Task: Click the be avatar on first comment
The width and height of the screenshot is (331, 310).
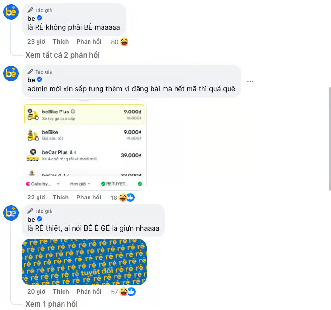Action: click(x=11, y=12)
